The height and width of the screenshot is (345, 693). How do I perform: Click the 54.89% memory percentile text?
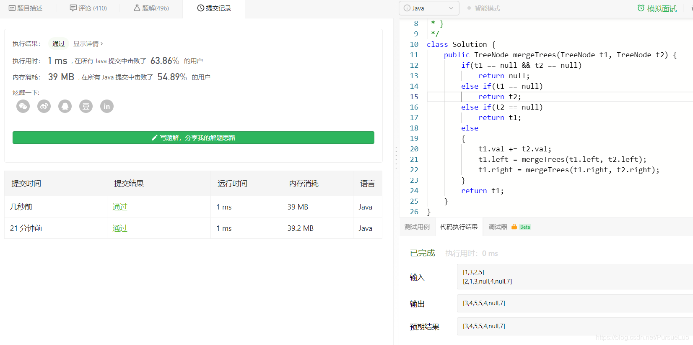click(x=172, y=77)
